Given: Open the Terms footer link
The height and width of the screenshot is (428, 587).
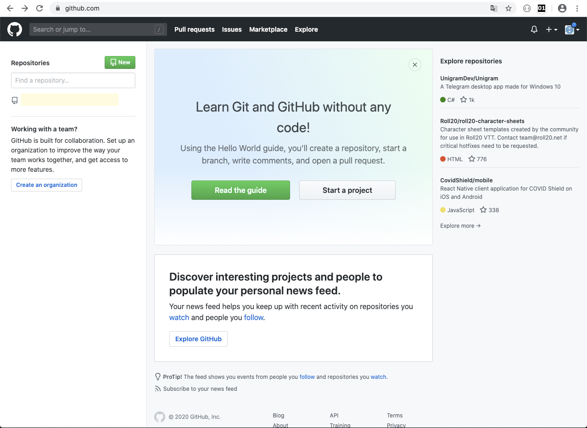Looking at the screenshot, I should coord(395,416).
